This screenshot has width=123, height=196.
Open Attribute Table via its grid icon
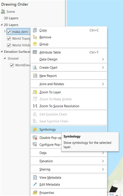click(x=35, y=52)
